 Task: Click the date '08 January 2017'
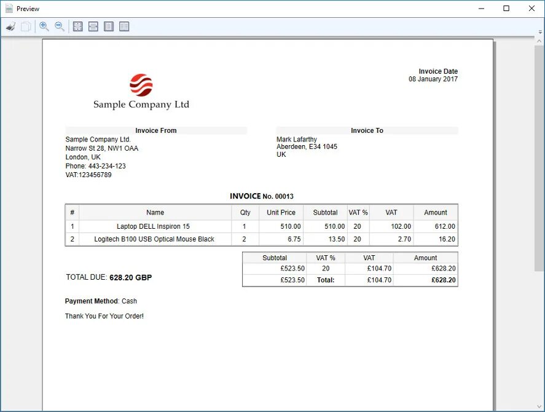pyautogui.click(x=433, y=79)
